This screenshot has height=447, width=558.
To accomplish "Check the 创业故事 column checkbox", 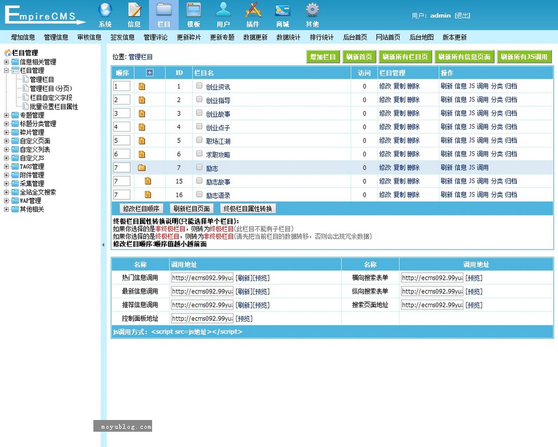I will [x=199, y=113].
